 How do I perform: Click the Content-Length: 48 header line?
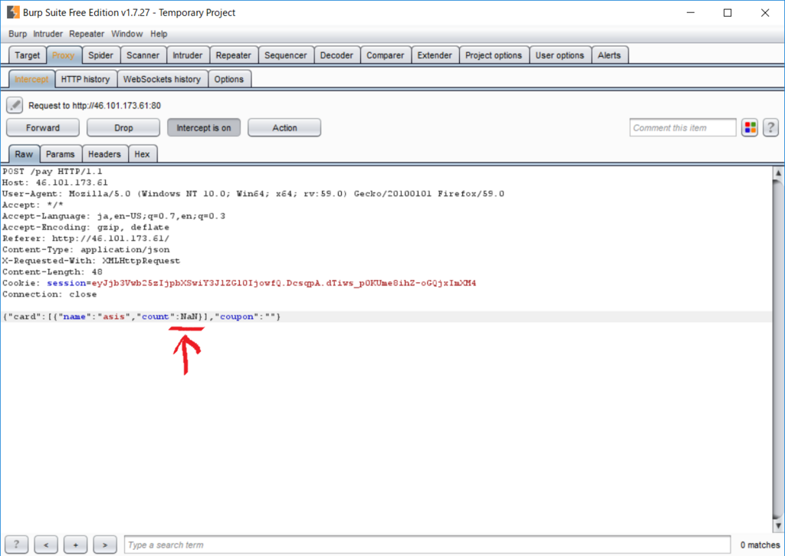click(52, 272)
